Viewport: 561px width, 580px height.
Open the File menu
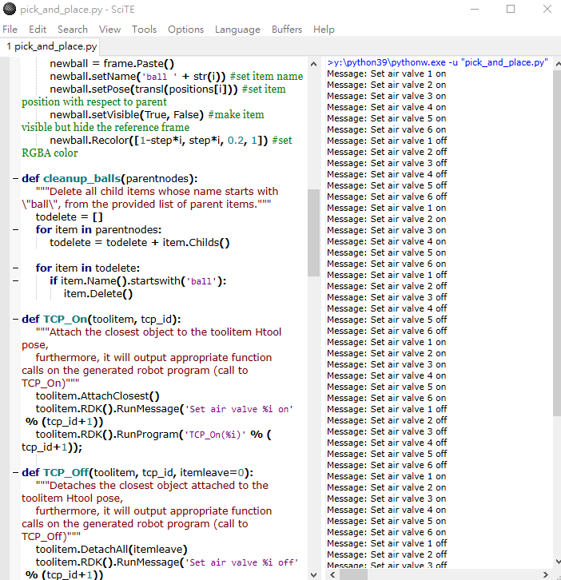[10, 30]
